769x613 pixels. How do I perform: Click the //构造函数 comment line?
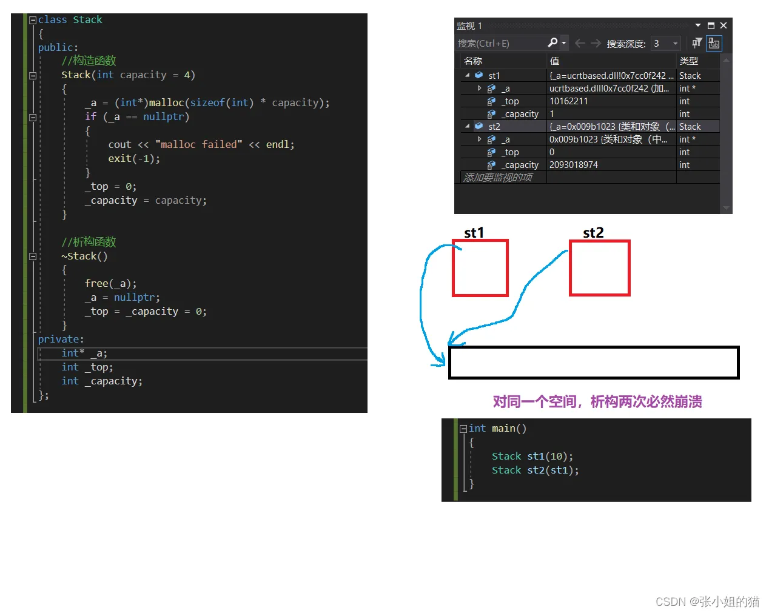point(89,61)
